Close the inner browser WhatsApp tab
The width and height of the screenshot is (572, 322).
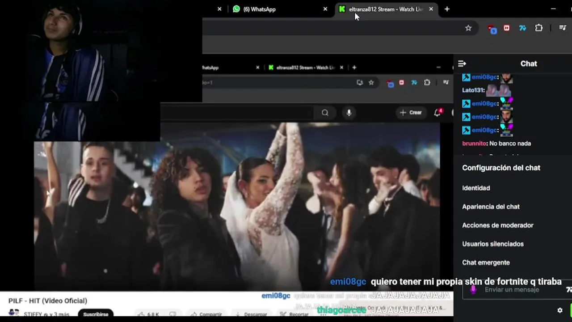tap(257, 68)
